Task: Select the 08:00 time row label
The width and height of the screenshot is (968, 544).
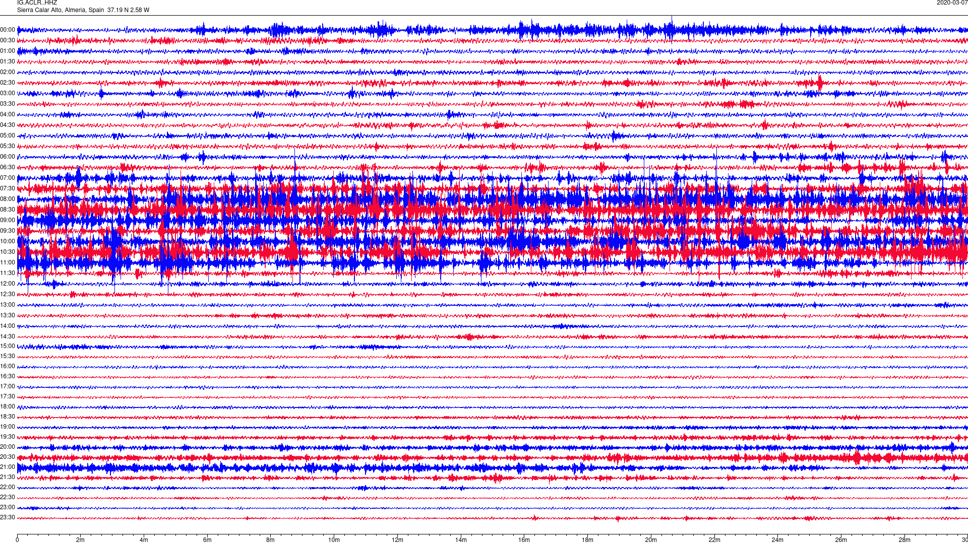Action: tap(8, 199)
